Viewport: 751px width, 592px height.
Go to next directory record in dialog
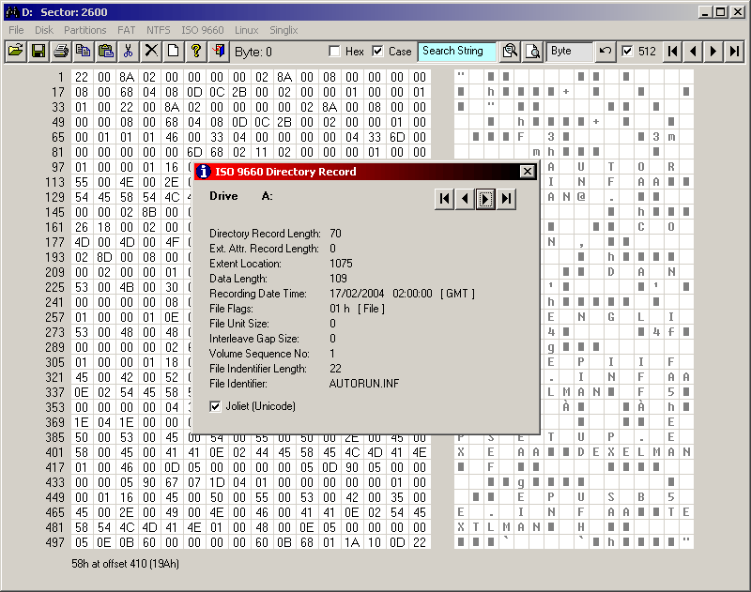click(485, 198)
